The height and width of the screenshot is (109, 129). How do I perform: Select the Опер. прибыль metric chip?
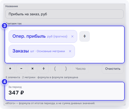click(x=43, y=36)
